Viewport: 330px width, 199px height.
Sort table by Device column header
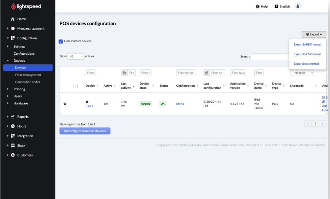pos(90,86)
